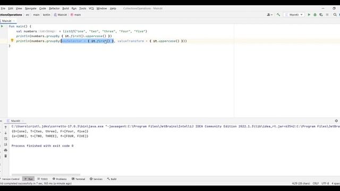Run MainKt with the green play button
340x191 pixels.
pyautogui.click(x=309, y=15)
